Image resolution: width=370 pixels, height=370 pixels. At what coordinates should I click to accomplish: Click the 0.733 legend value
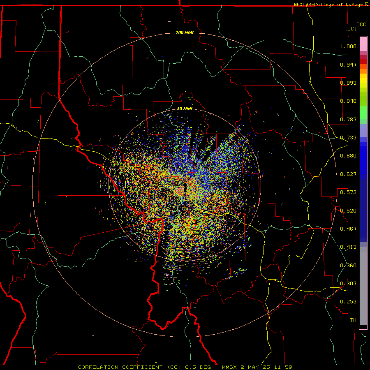pyautogui.click(x=348, y=138)
